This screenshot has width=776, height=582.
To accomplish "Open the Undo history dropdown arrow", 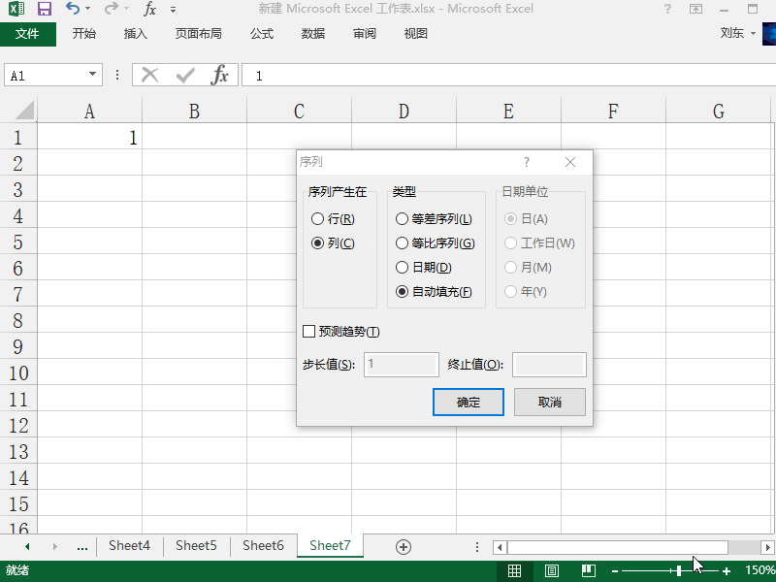I will [90, 10].
